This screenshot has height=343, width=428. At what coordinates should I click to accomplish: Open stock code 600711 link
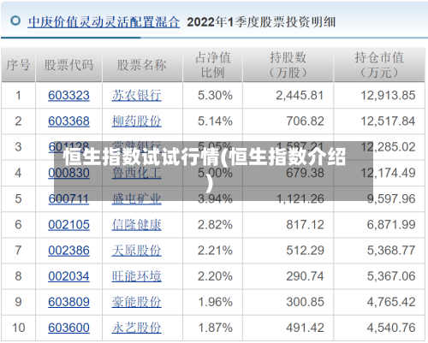68,198
